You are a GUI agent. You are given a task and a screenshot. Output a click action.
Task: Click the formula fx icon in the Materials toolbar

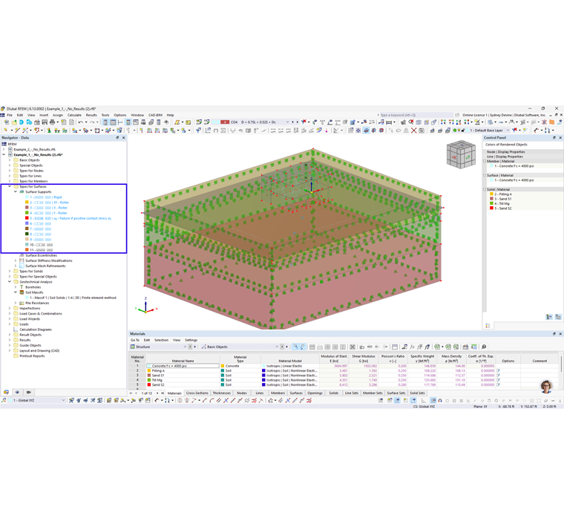pyautogui.click(x=412, y=347)
